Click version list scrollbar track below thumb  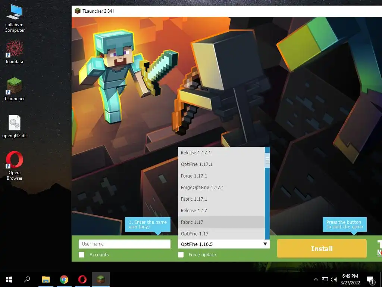click(x=267, y=204)
